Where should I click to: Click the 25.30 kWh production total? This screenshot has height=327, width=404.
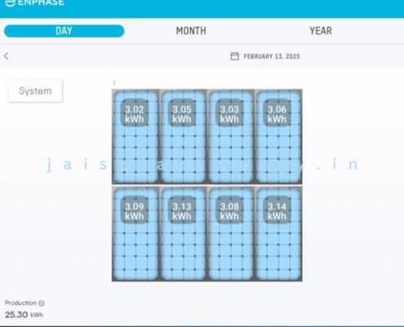point(24,315)
